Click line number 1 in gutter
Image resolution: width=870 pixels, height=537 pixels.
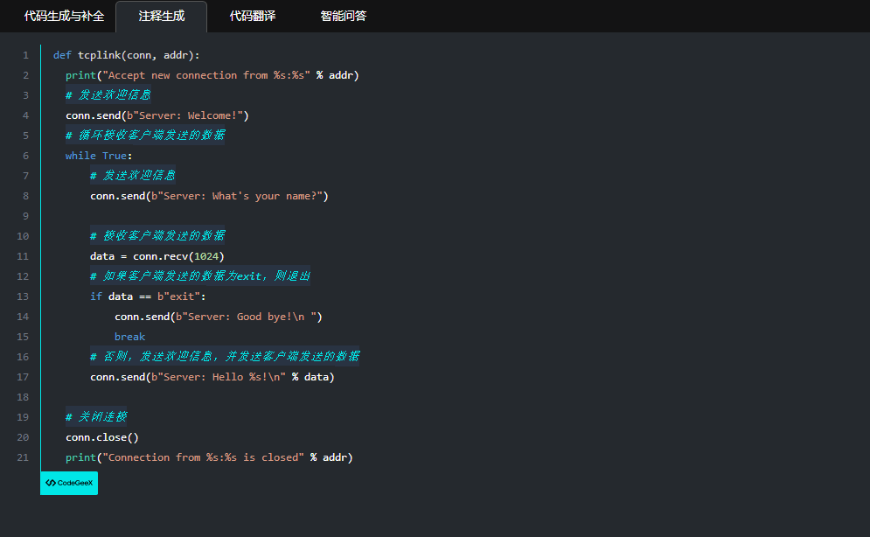tap(25, 55)
